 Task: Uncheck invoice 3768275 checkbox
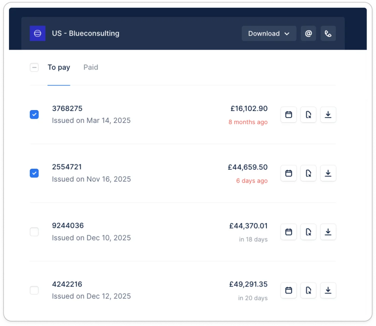coord(34,114)
